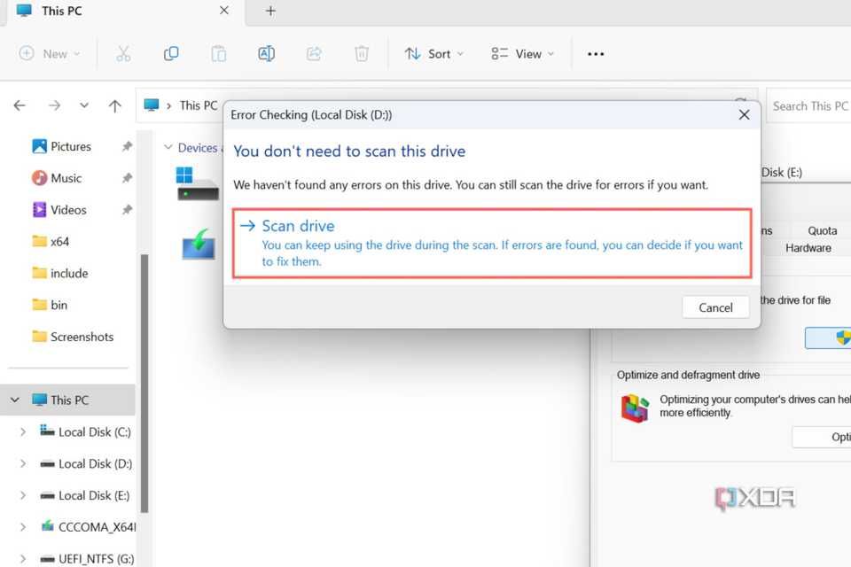
Task: Click the Share icon in toolbar
Action: click(314, 54)
